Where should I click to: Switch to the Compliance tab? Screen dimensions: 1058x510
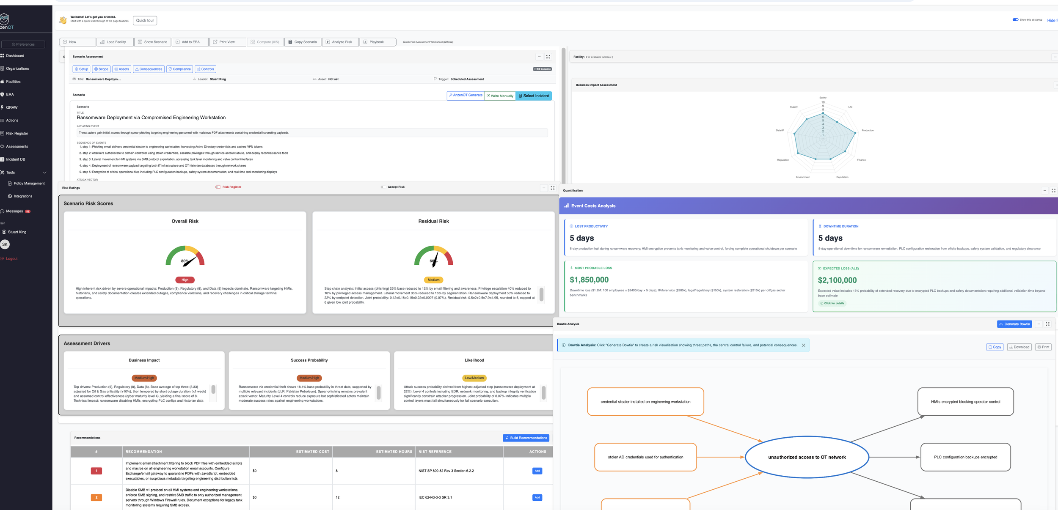179,69
